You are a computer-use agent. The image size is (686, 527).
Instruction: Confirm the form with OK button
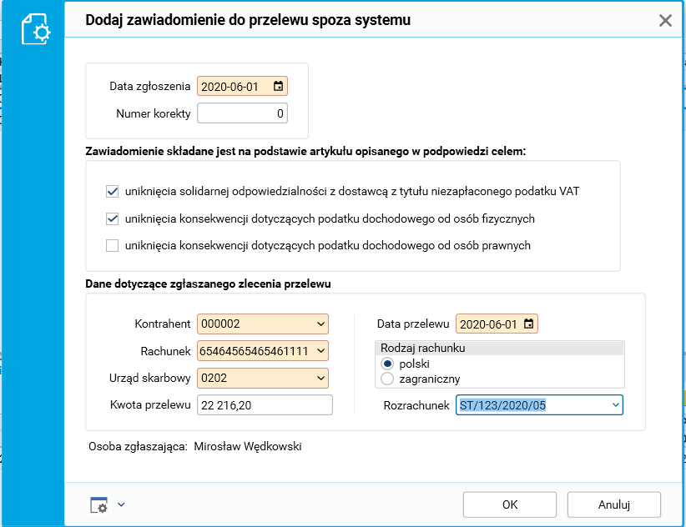point(510,504)
